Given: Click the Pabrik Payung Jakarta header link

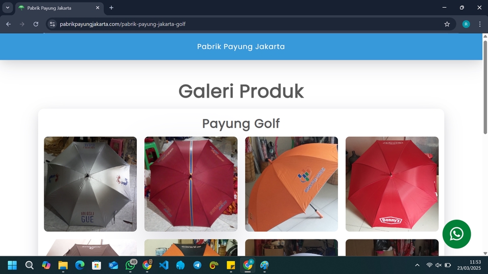Looking at the screenshot, I should (241, 47).
